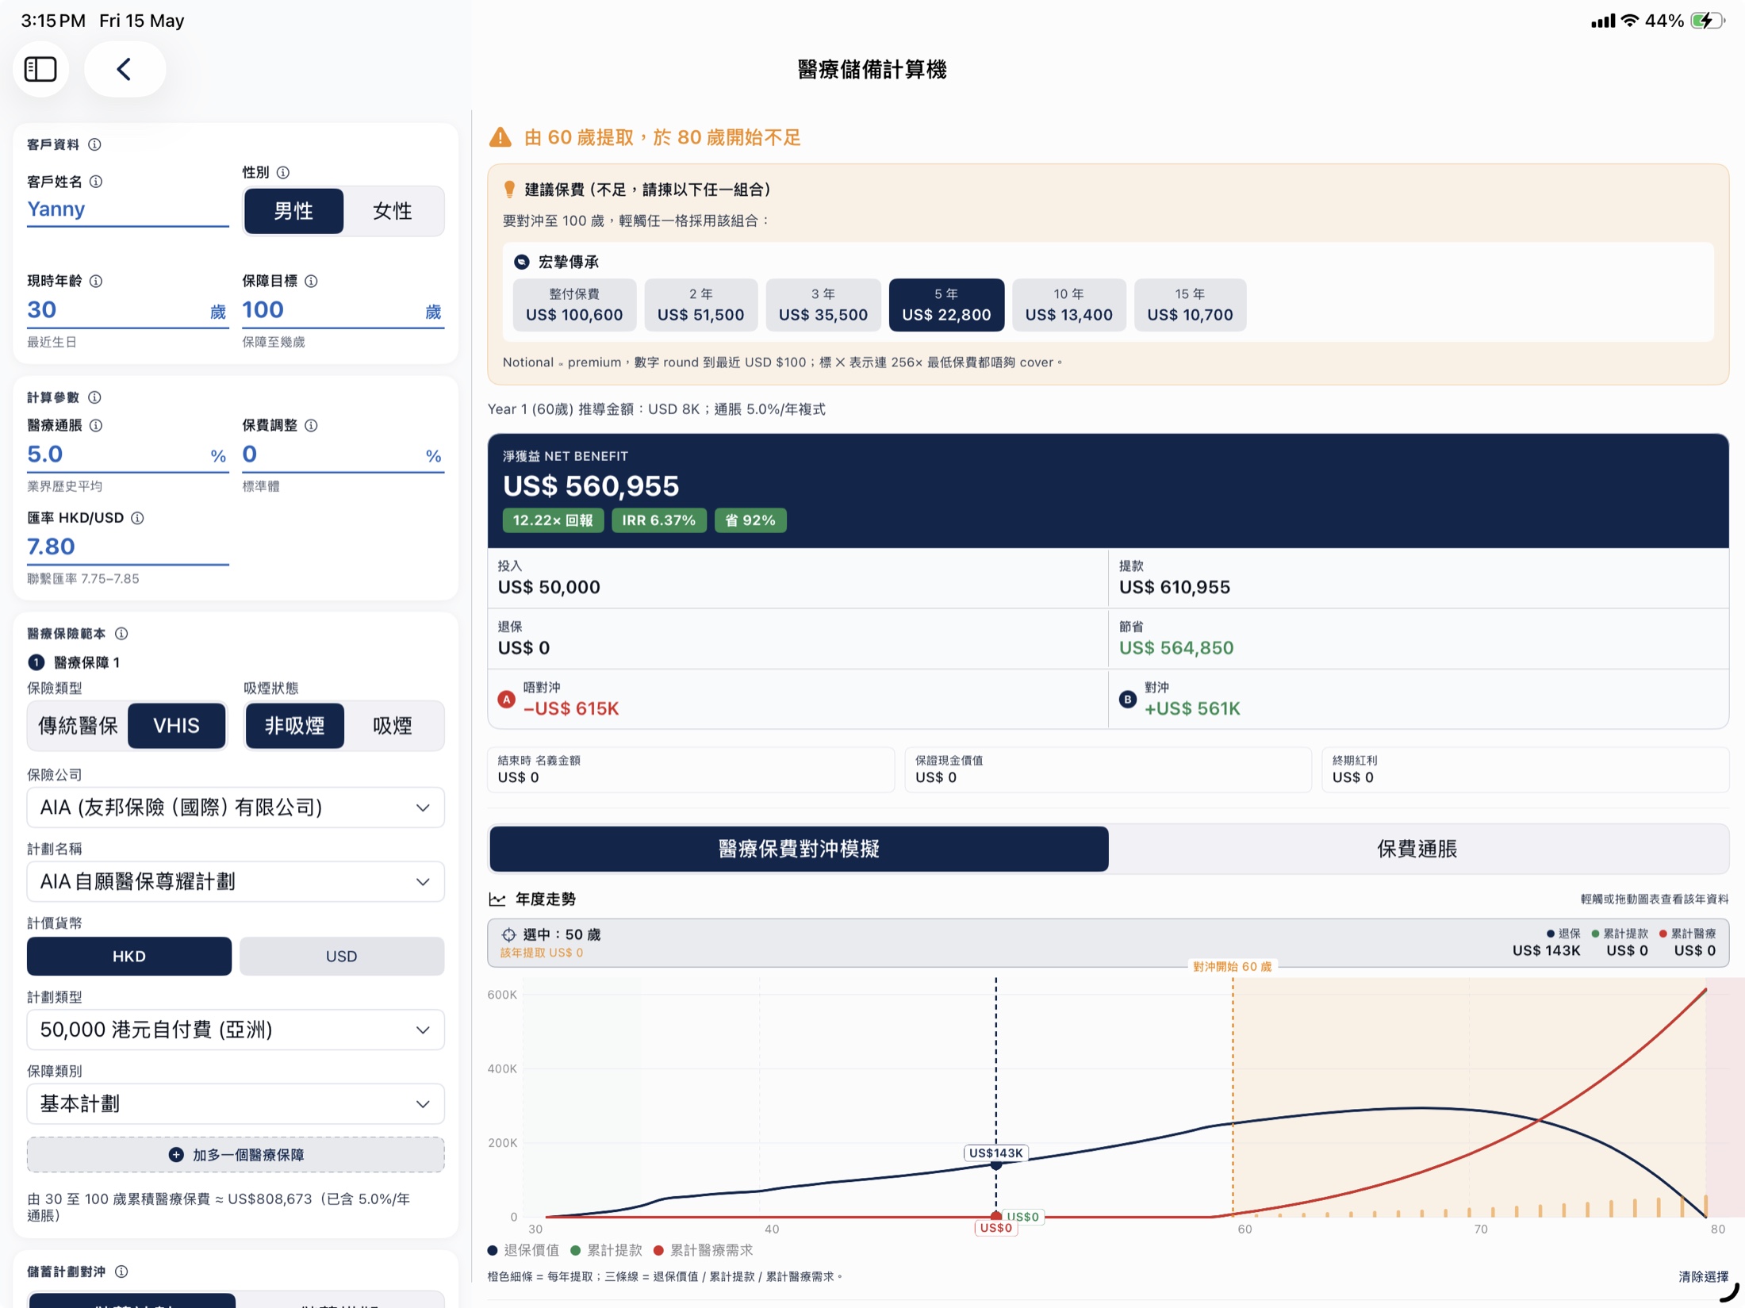Viewport: 1745px width, 1308px height.
Task: Show info for 保費調整
Action: [311, 425]
